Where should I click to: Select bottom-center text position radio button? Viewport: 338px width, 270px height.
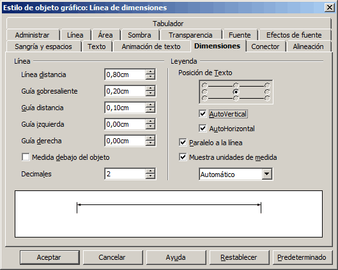pyautogui.click(x=236, y=98)
